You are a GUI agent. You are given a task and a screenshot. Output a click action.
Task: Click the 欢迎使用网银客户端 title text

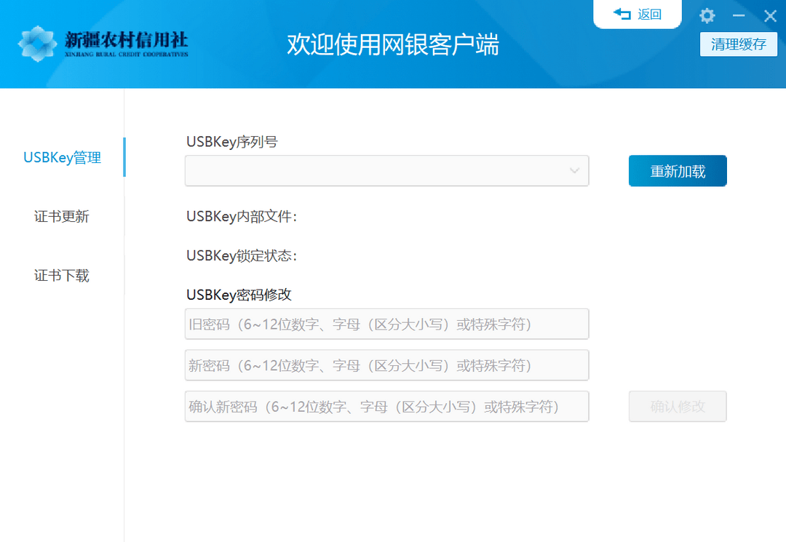[392, 44]
